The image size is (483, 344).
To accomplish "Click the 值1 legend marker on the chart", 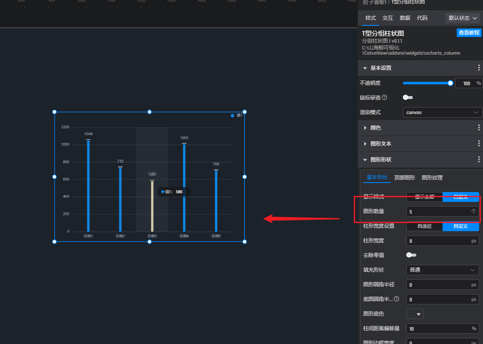I will [x=232, y=115].
